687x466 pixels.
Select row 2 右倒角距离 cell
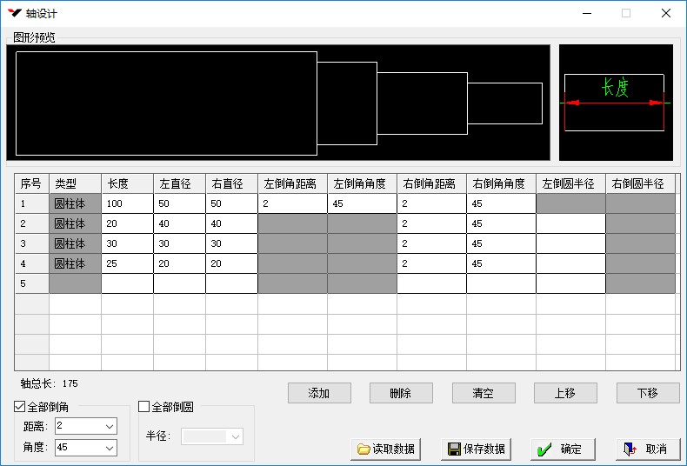click(432, 223)
